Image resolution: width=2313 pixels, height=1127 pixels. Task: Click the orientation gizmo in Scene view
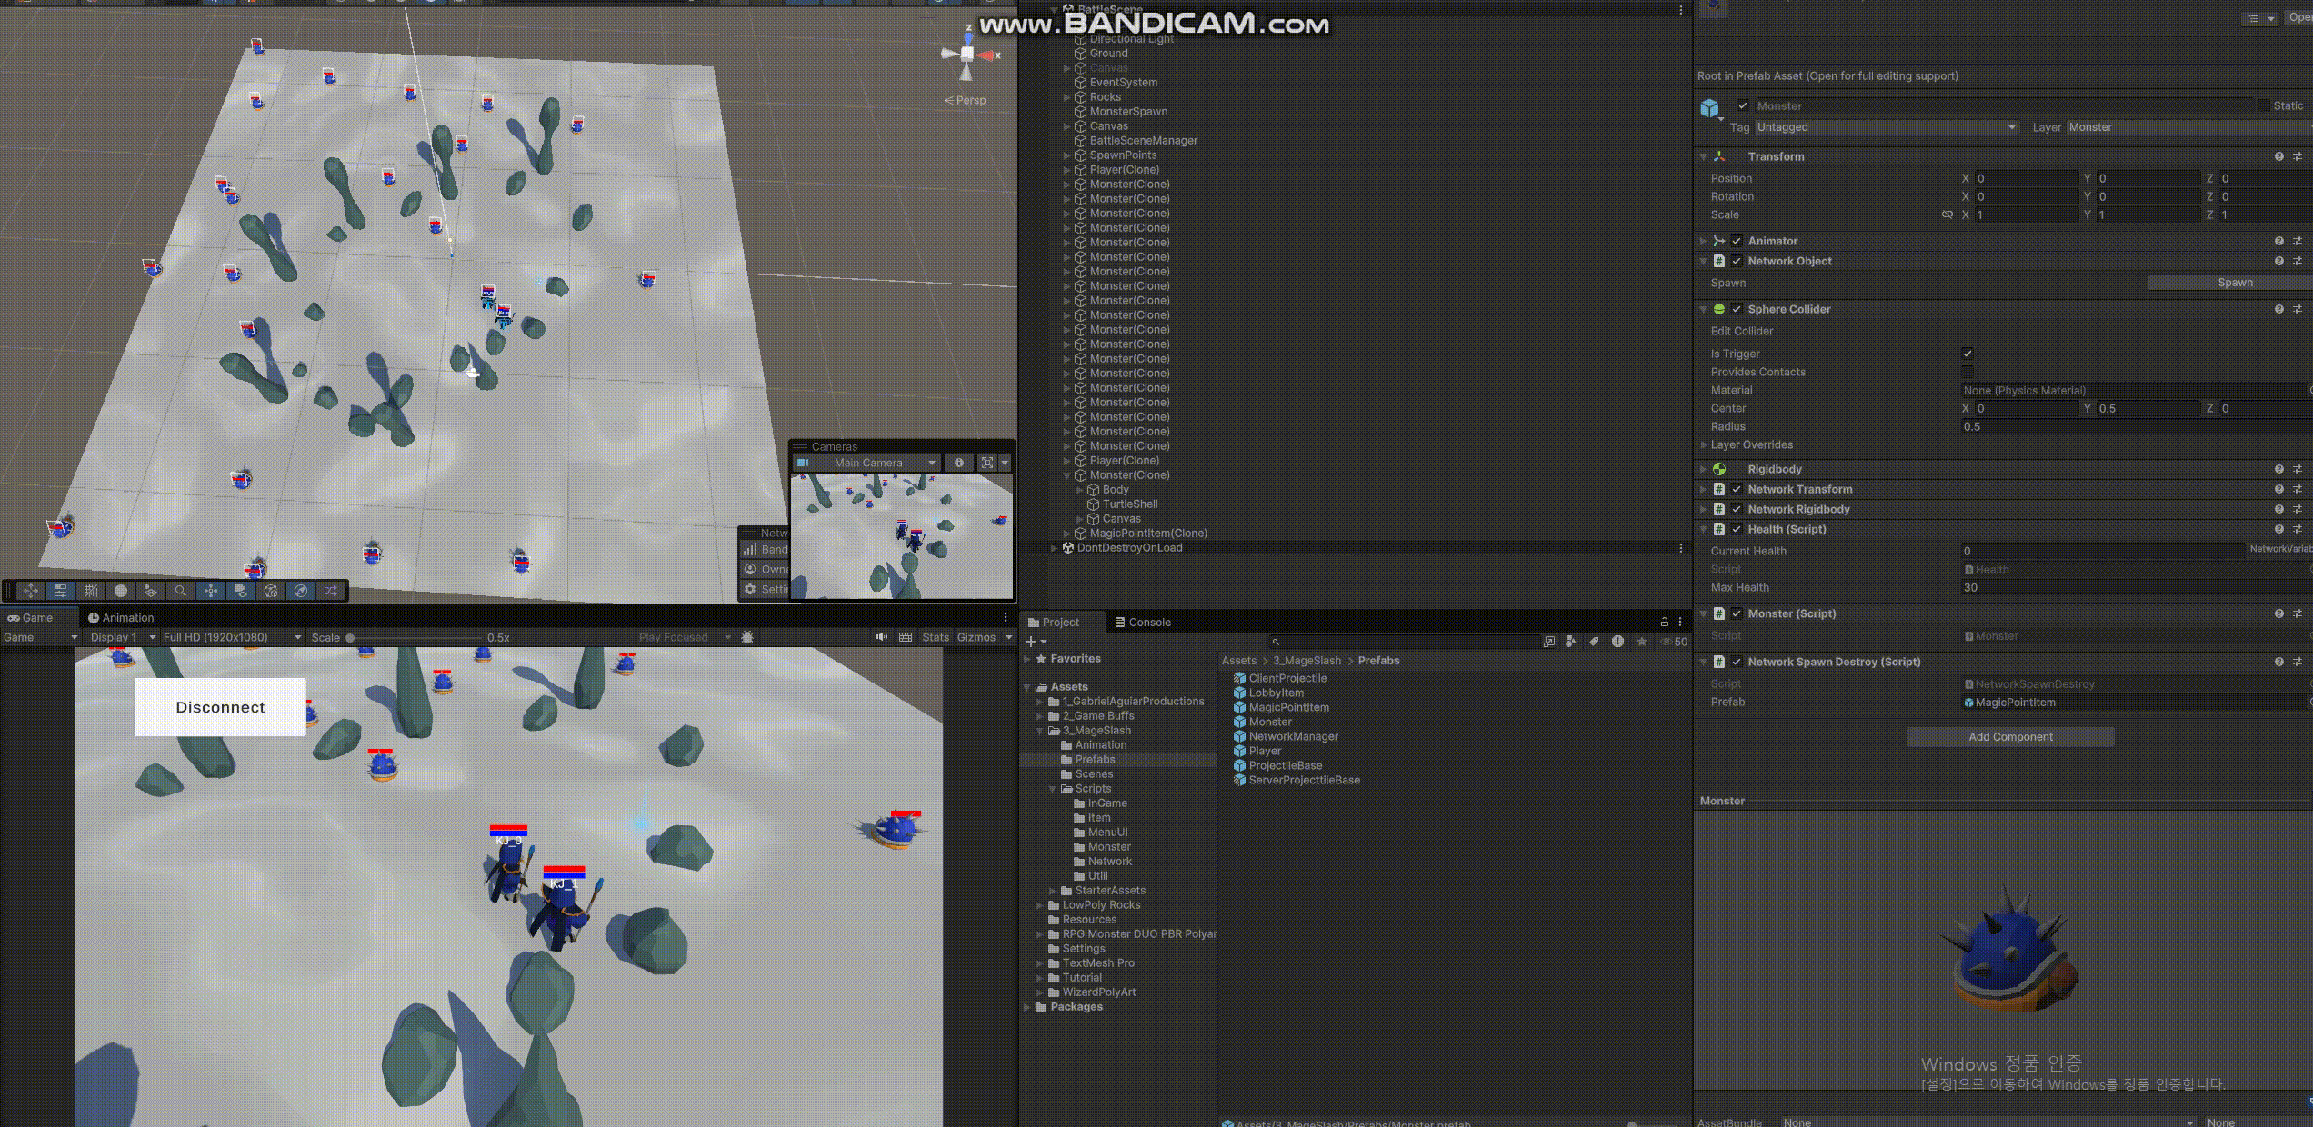pyautogui.click(x=967, y=55)
